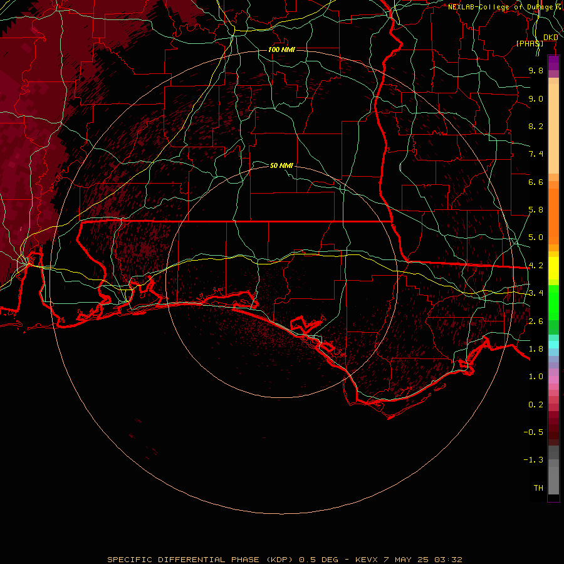Image resolution: width=564 pixels, height=564 pixels.
Task: Click the cyan band of the color scale
Action: pyautogui.click(x=553, y=345)
